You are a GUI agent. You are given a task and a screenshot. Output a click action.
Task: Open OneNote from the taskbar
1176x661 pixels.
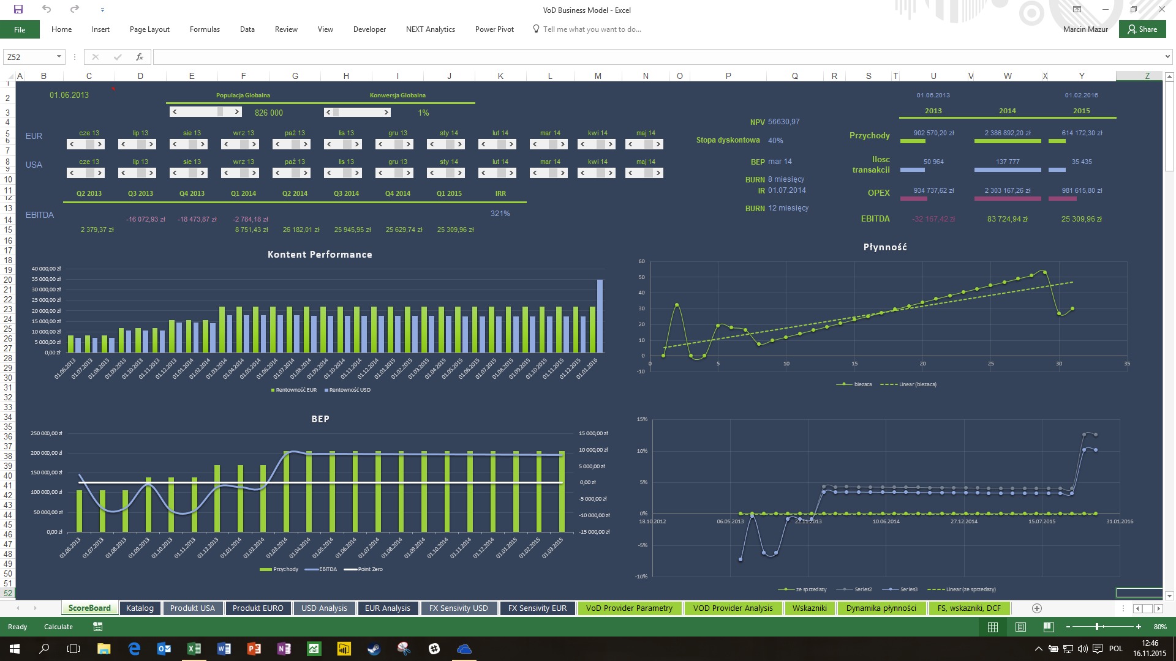point(284,648)
